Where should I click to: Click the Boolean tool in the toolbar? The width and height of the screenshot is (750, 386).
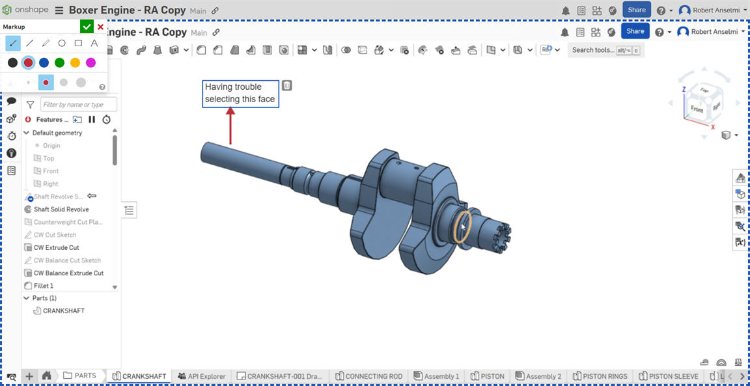[347, 49]
